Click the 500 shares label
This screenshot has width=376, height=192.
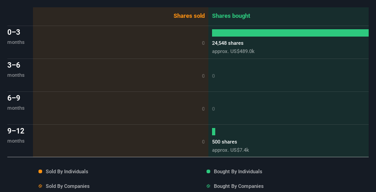click(224, 142)
